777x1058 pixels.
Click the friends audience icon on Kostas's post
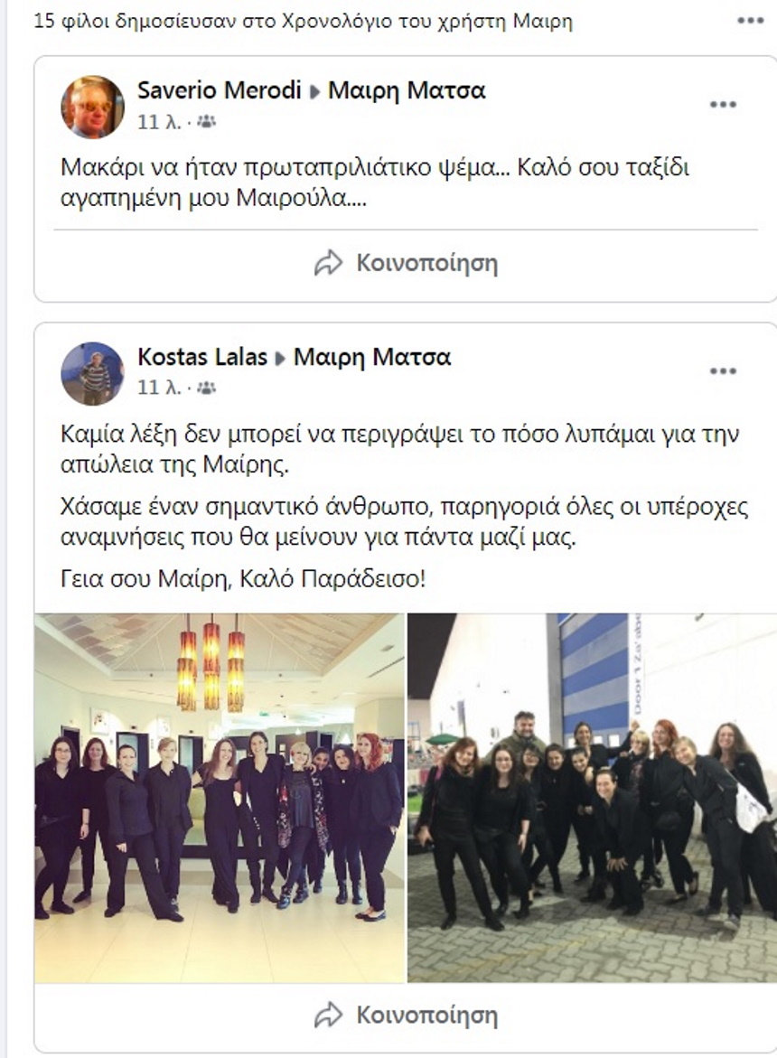point(206,388)
